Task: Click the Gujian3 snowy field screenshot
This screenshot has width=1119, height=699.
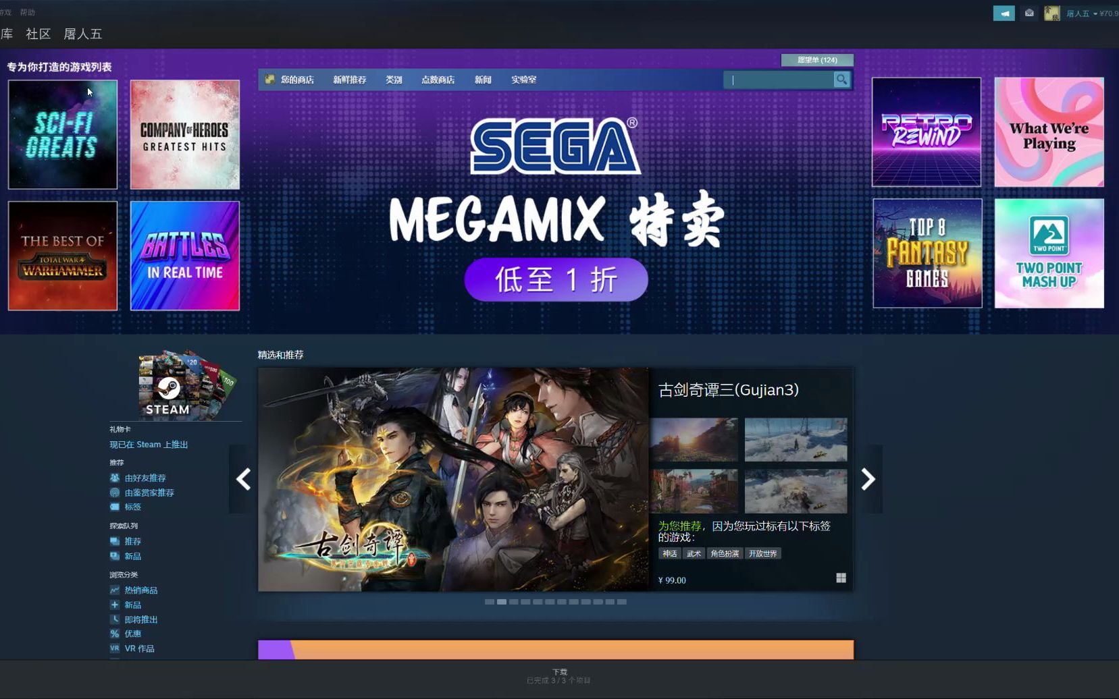Action: point(796,439)
